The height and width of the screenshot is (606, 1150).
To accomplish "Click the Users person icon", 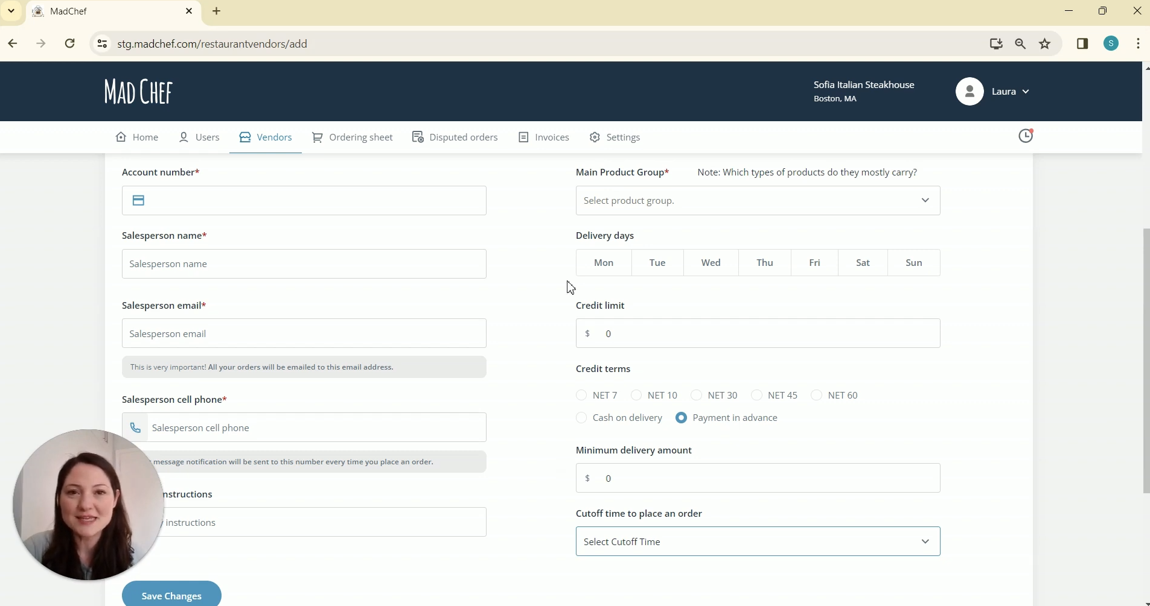I will [x=184, y=137].
